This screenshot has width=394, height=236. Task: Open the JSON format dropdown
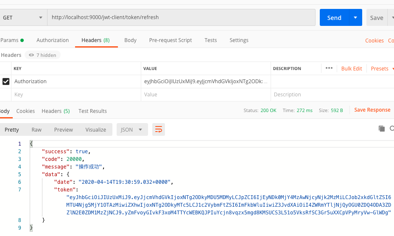click(132, 129)
